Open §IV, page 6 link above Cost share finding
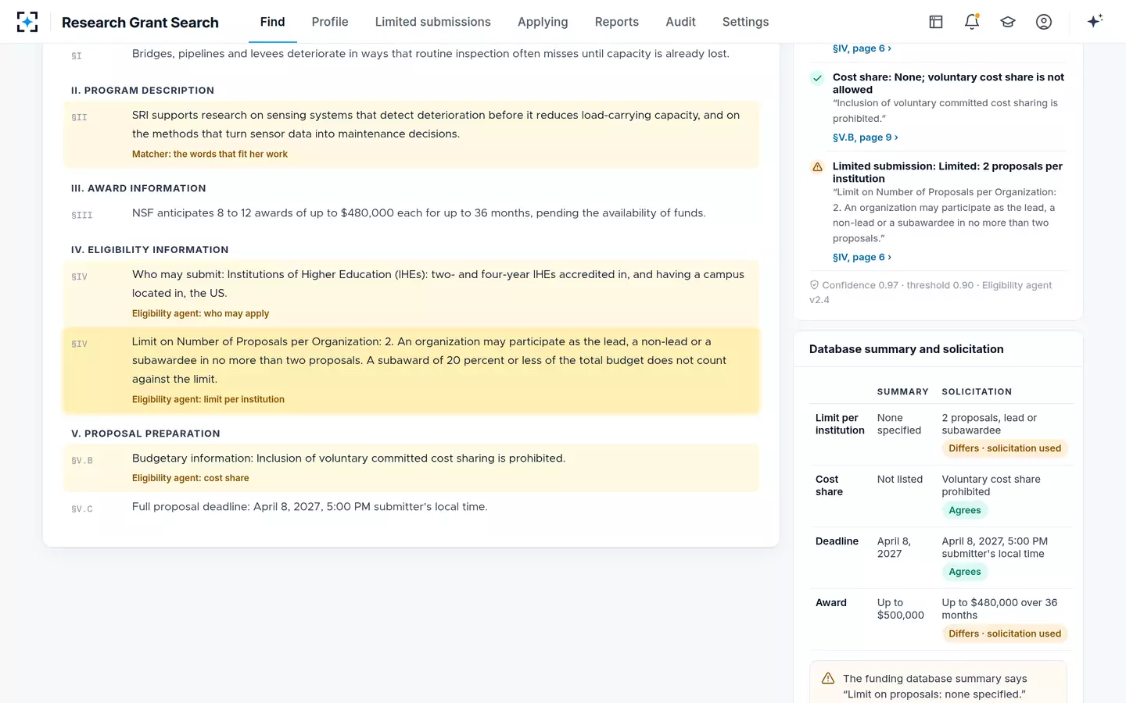Viewport: 1126px width, 703px height. (x=862, y=48)
